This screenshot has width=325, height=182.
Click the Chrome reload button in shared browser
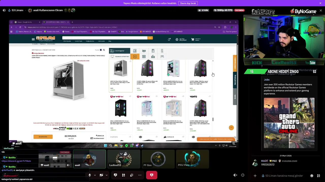point(20,27)
